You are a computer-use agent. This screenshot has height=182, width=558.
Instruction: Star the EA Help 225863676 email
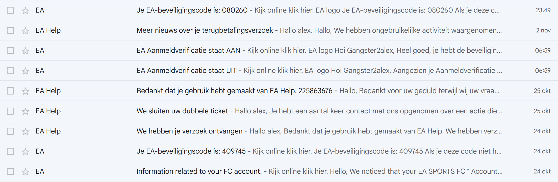26,91
